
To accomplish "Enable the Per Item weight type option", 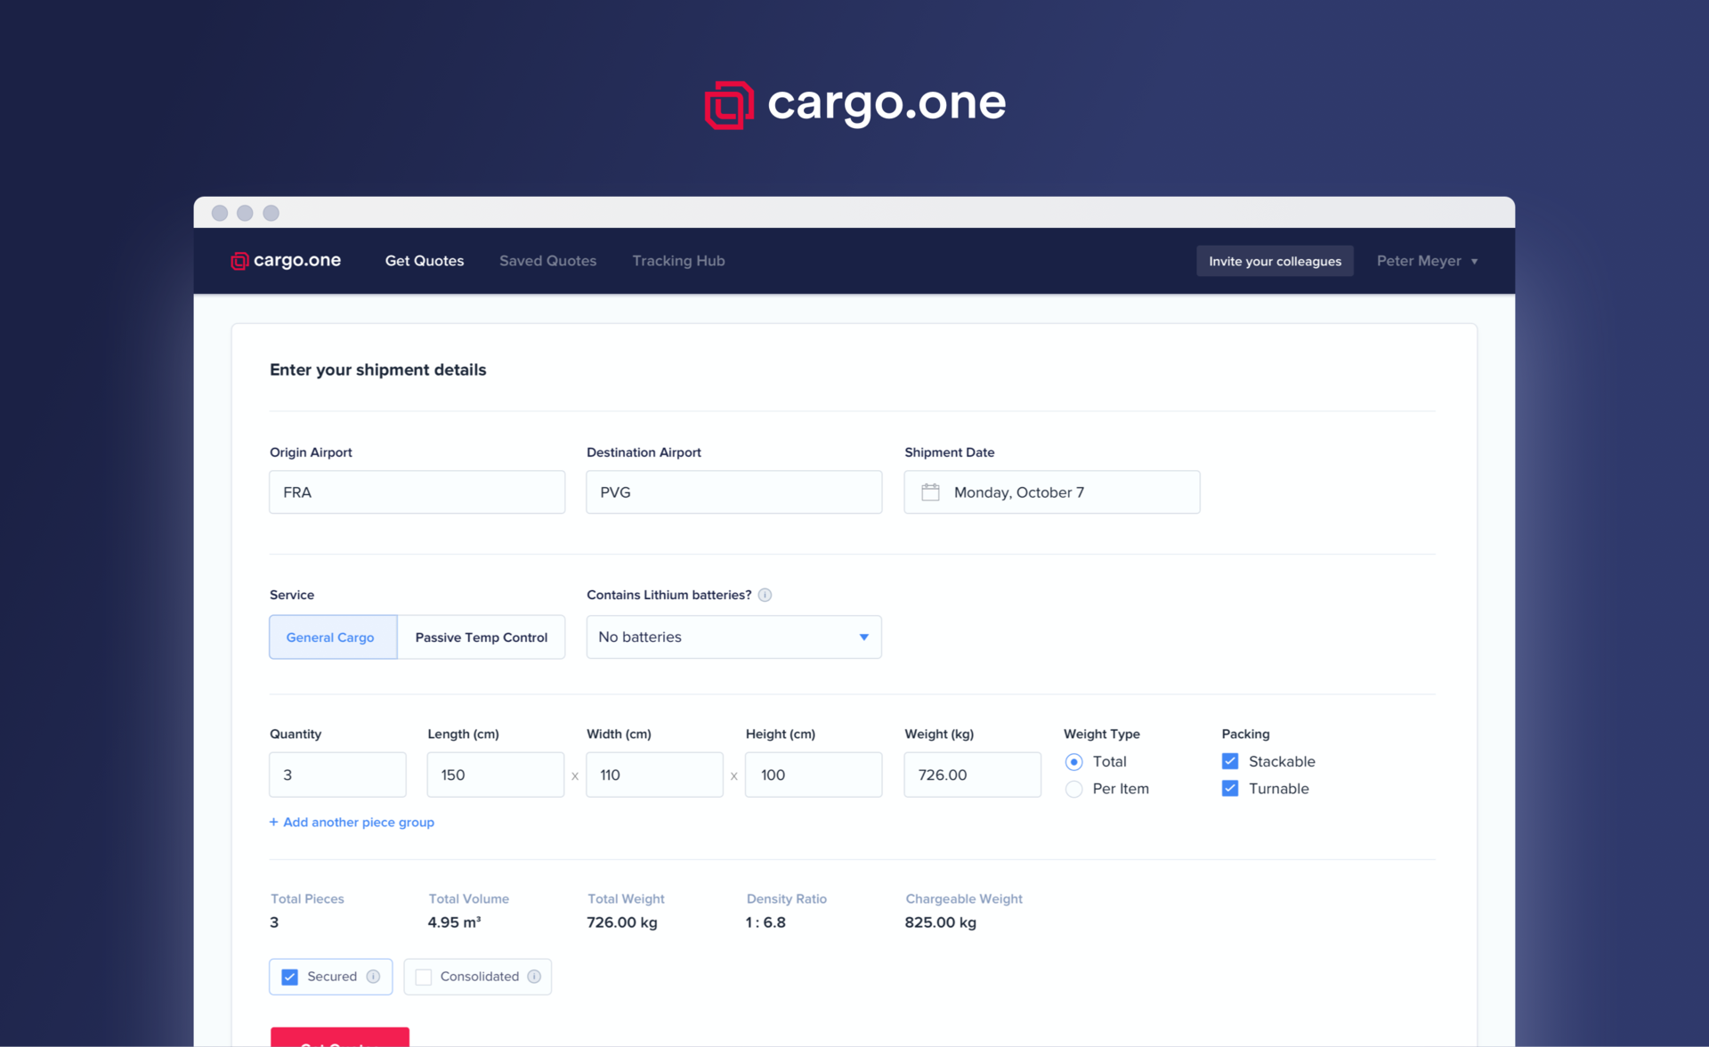I will tap(1073, 789).
